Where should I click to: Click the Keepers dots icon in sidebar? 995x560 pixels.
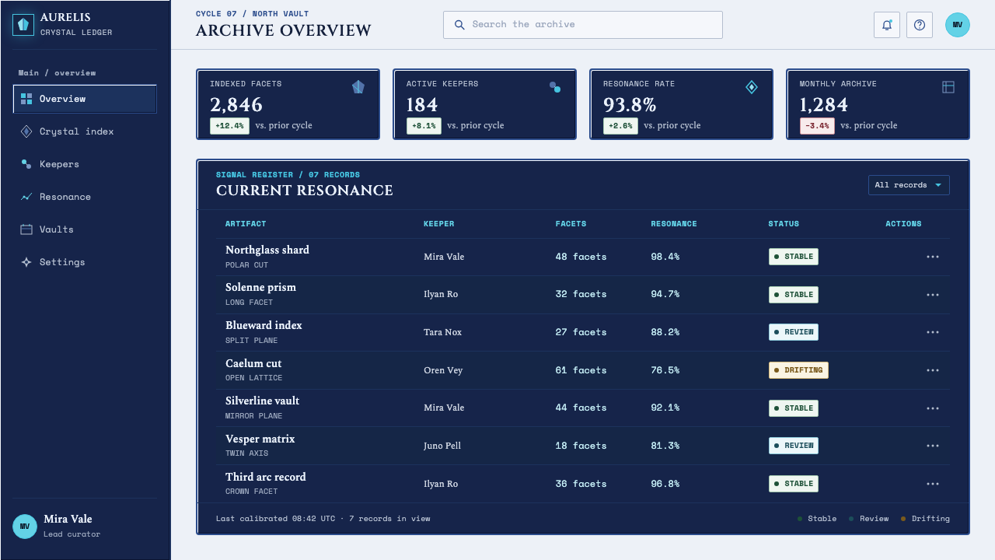point(26,164)
